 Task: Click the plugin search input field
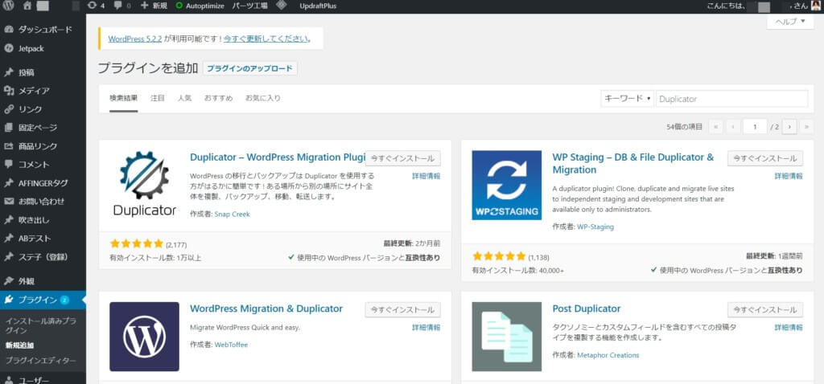click(731, 99)
